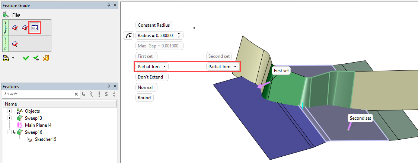418x163 pixels.
Task: Expand the Objects tree node
Action: point(9,111)
